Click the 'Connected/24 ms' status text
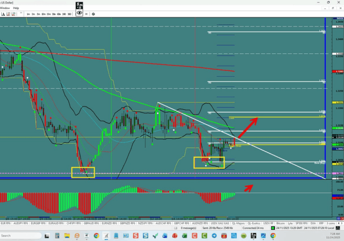344x241 pixels. [253, 228]
